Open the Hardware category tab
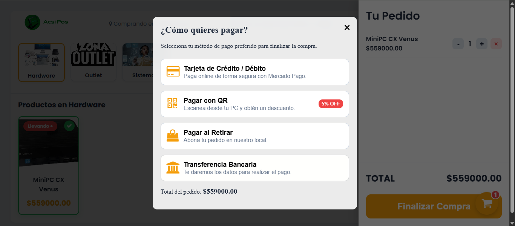The height and width of the screenshot is (226, 515). (x=41, y=62)
